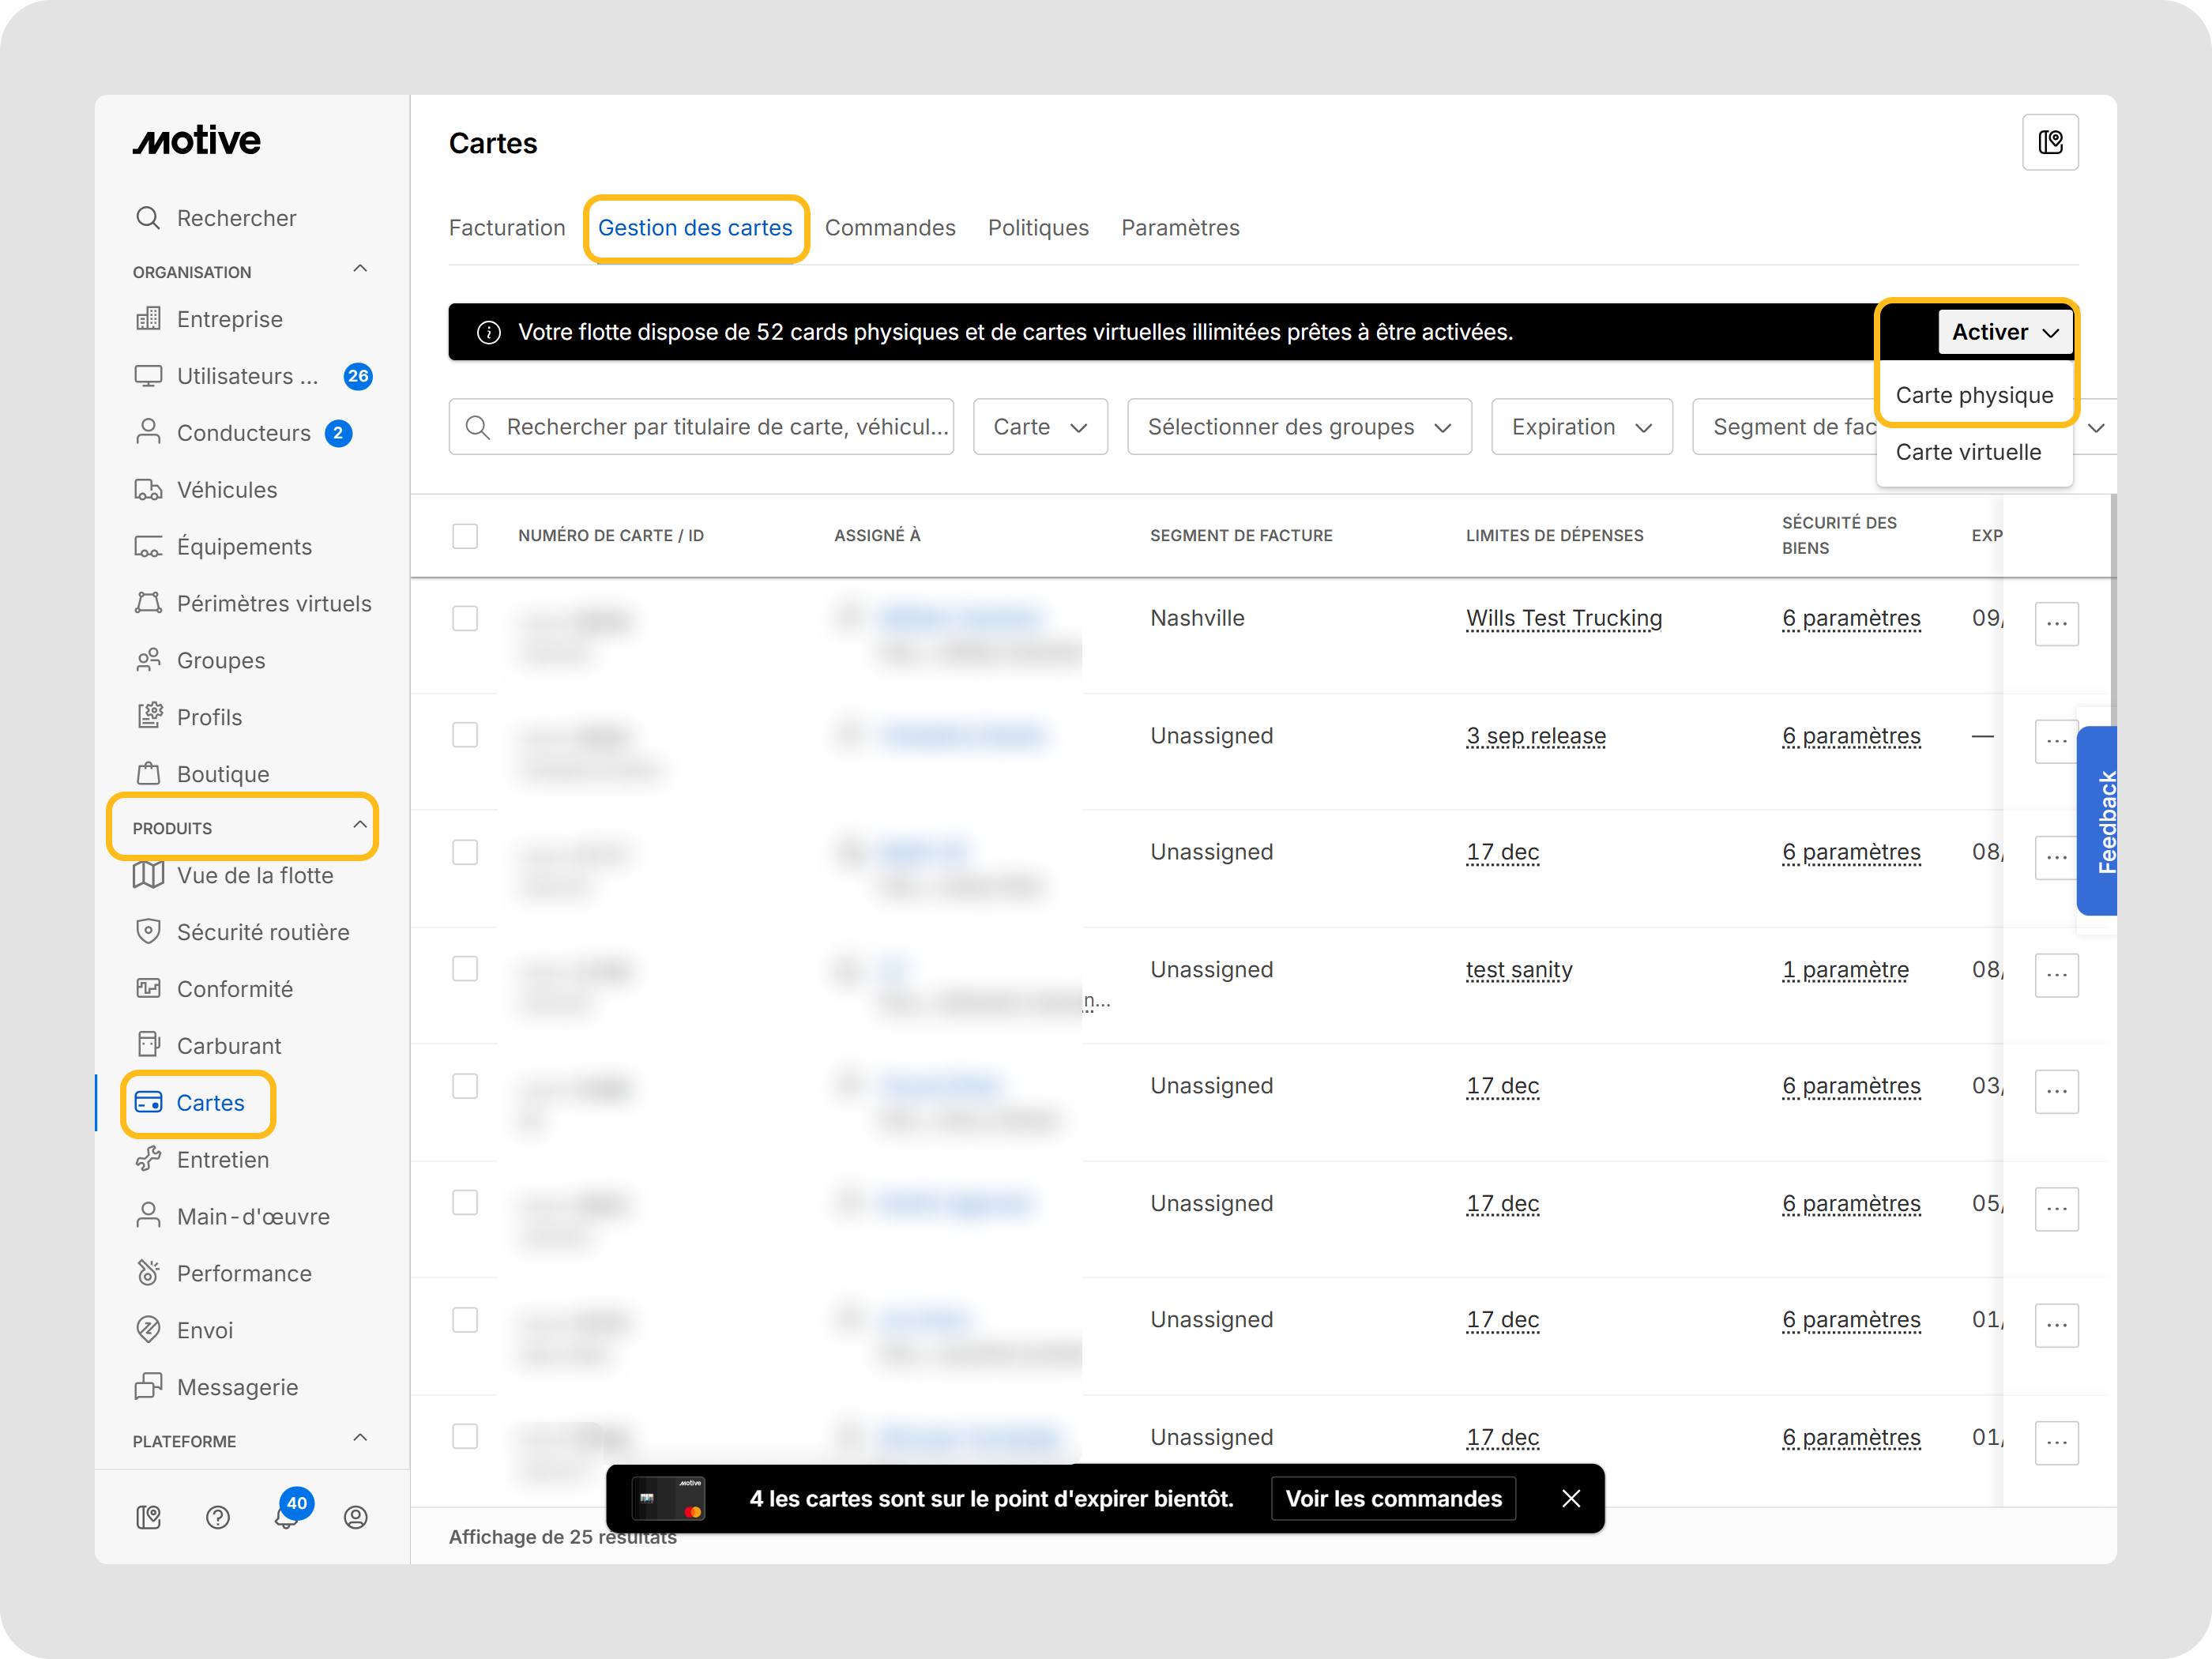Click the guide icon at the sidebar bottom left
2212x1659 pixels.
point(148,1518)
